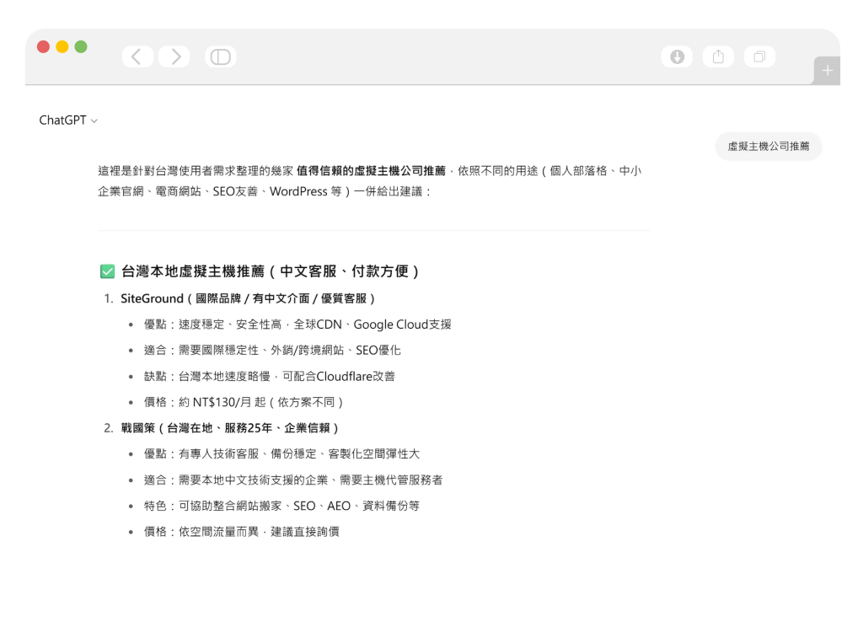This screenshot has height=622, width=863.
Task: Show tab overview with overlapping squares icon
Action: (x=759, y=56)
